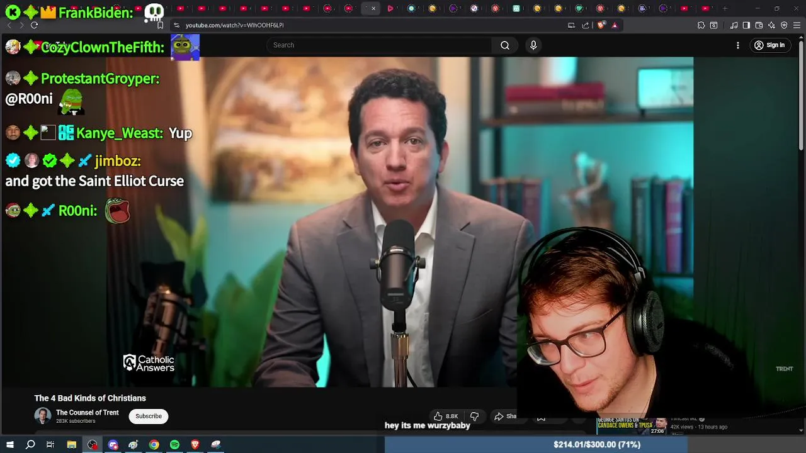Open a new tab with the plus button
This screenshot has height=453, width=806.
click(725, 8)
